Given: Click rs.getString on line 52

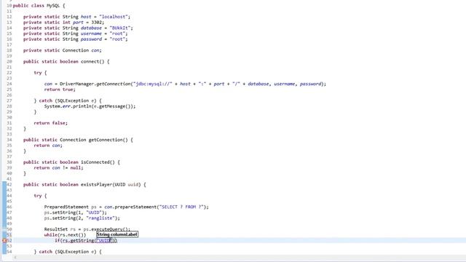Looking at the screenshot, I should coord(78,241).
